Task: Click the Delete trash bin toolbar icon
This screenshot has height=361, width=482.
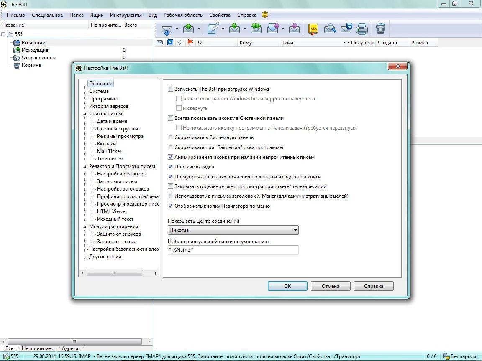Action: point(380,28)
